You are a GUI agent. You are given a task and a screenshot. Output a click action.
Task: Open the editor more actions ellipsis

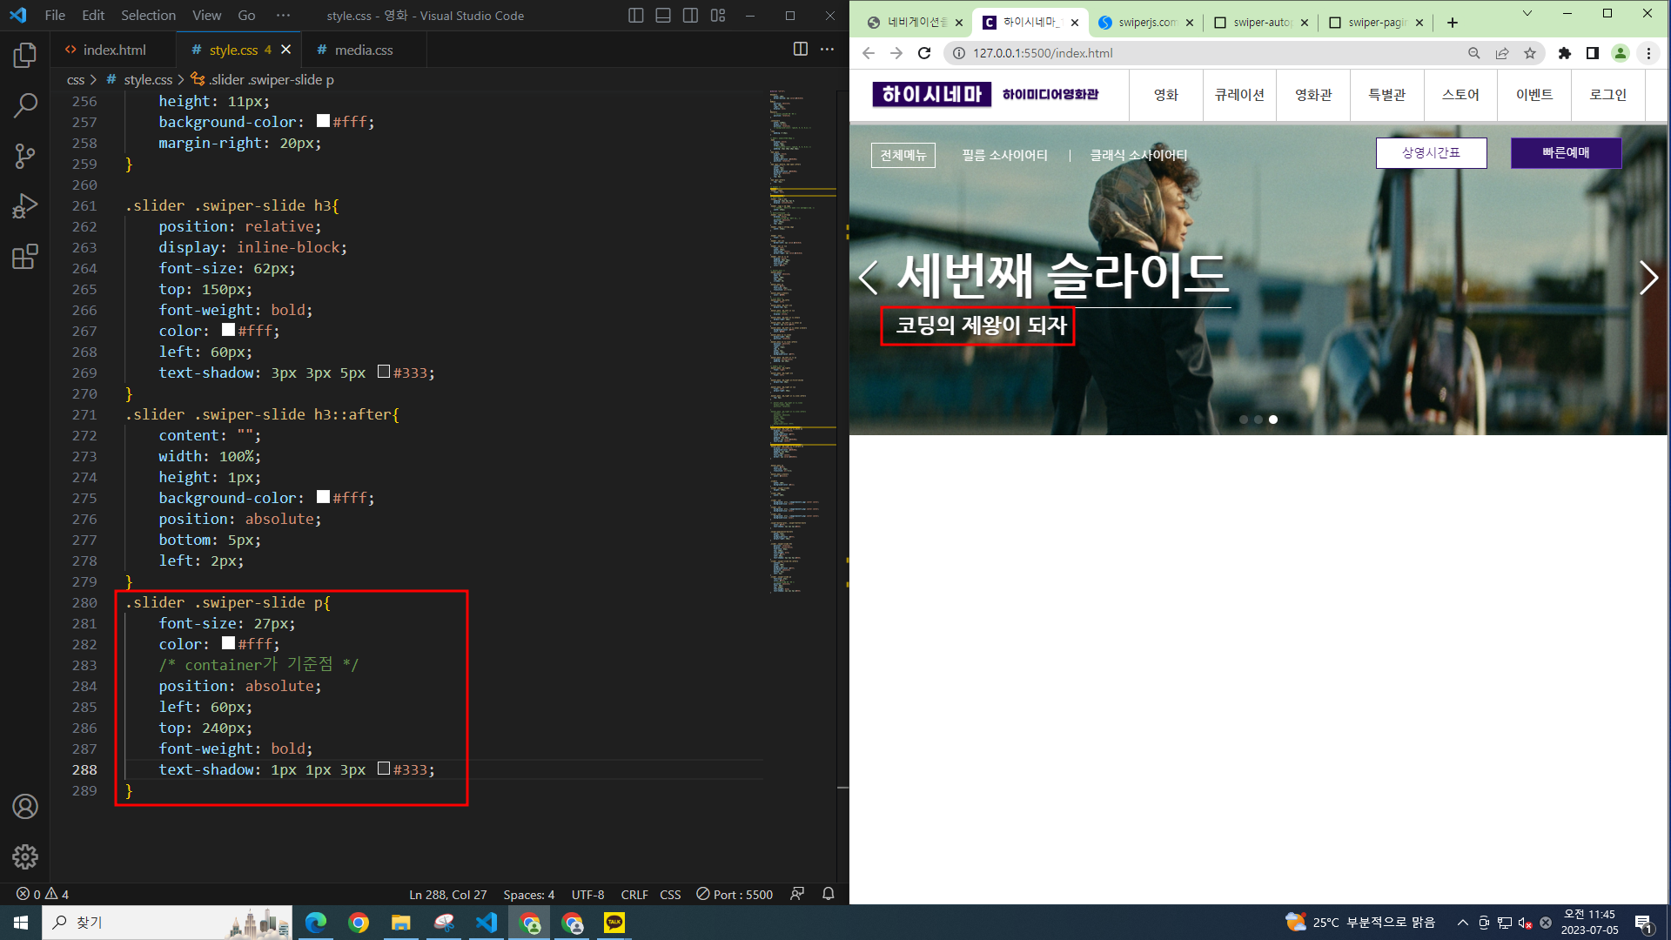[827, 50]
